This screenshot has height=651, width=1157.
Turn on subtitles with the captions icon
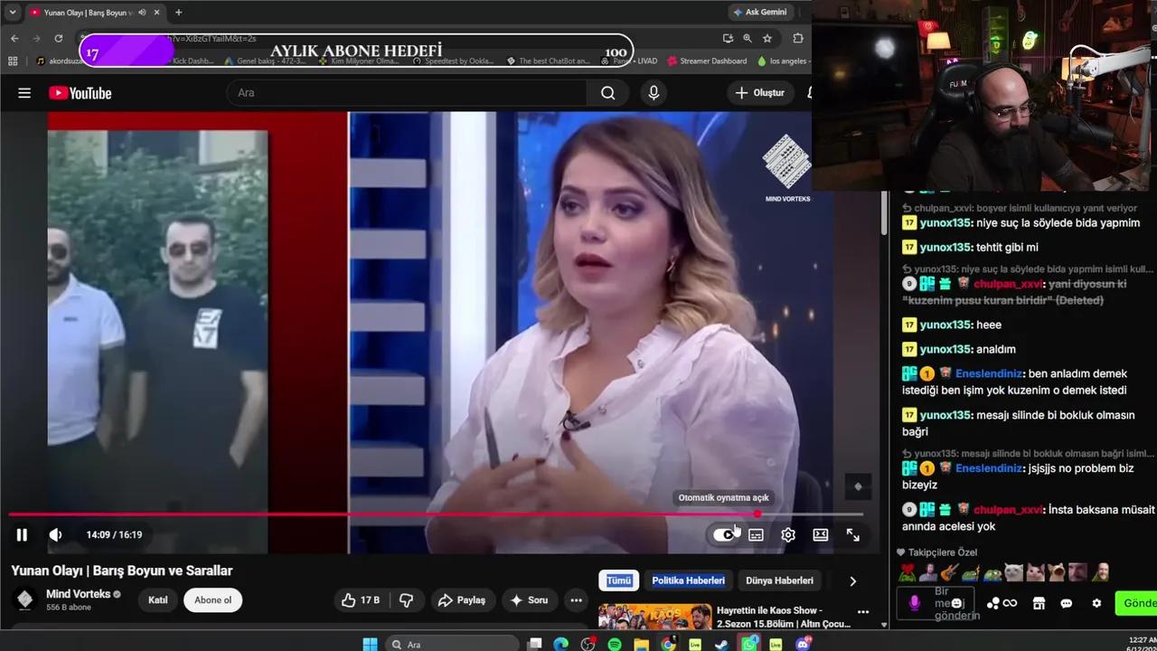coord(756,534)
